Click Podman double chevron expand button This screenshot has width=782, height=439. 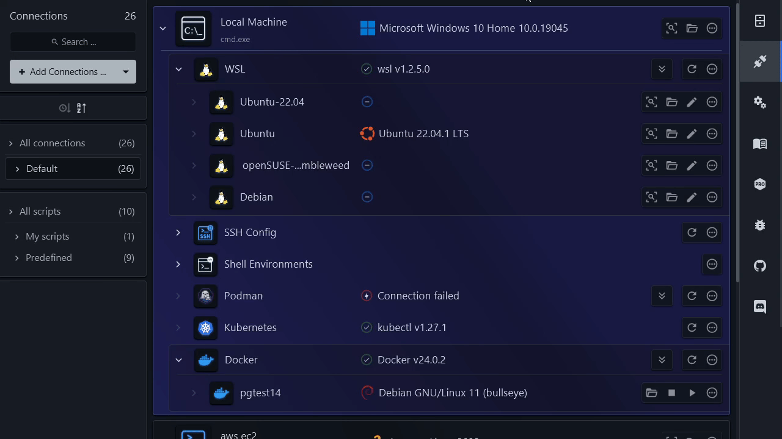[x=662, y=296]
